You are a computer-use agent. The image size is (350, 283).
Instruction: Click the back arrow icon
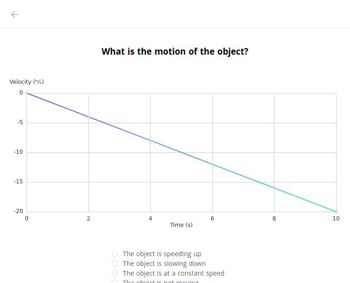[x=15, y=14]
